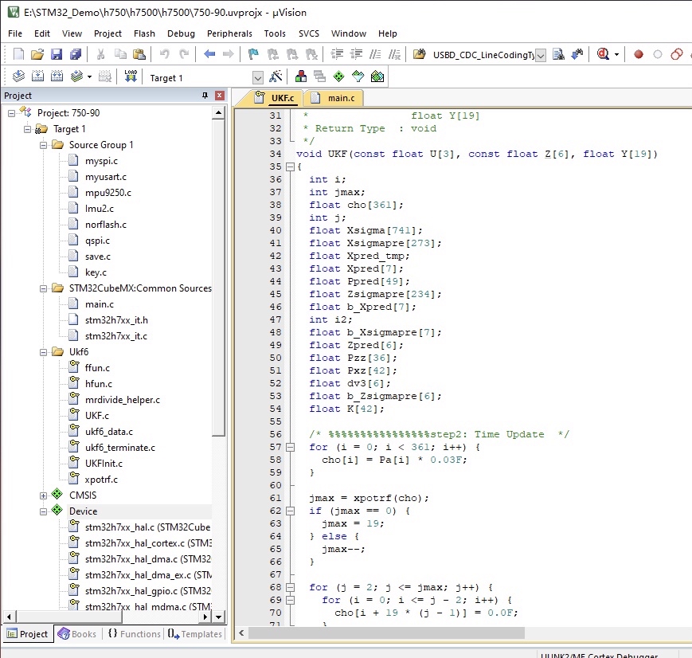Open Options for Target magic wand icon

coord(276,76)
